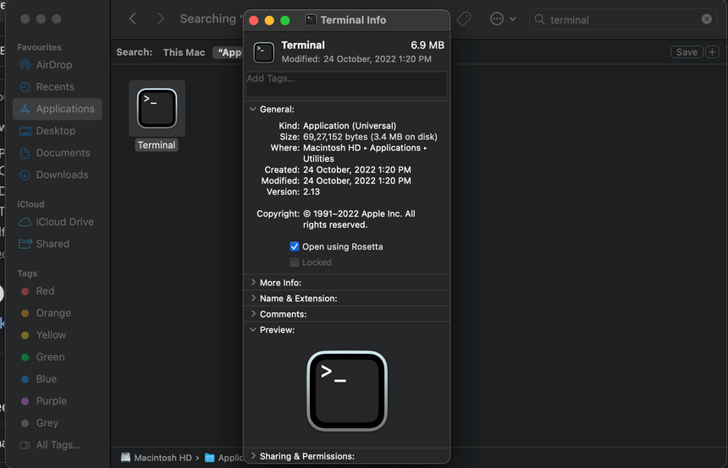Open iCloud Drive in sidebar
The height and width of the screenshot is (468, 728).
(x=64, y=222)
